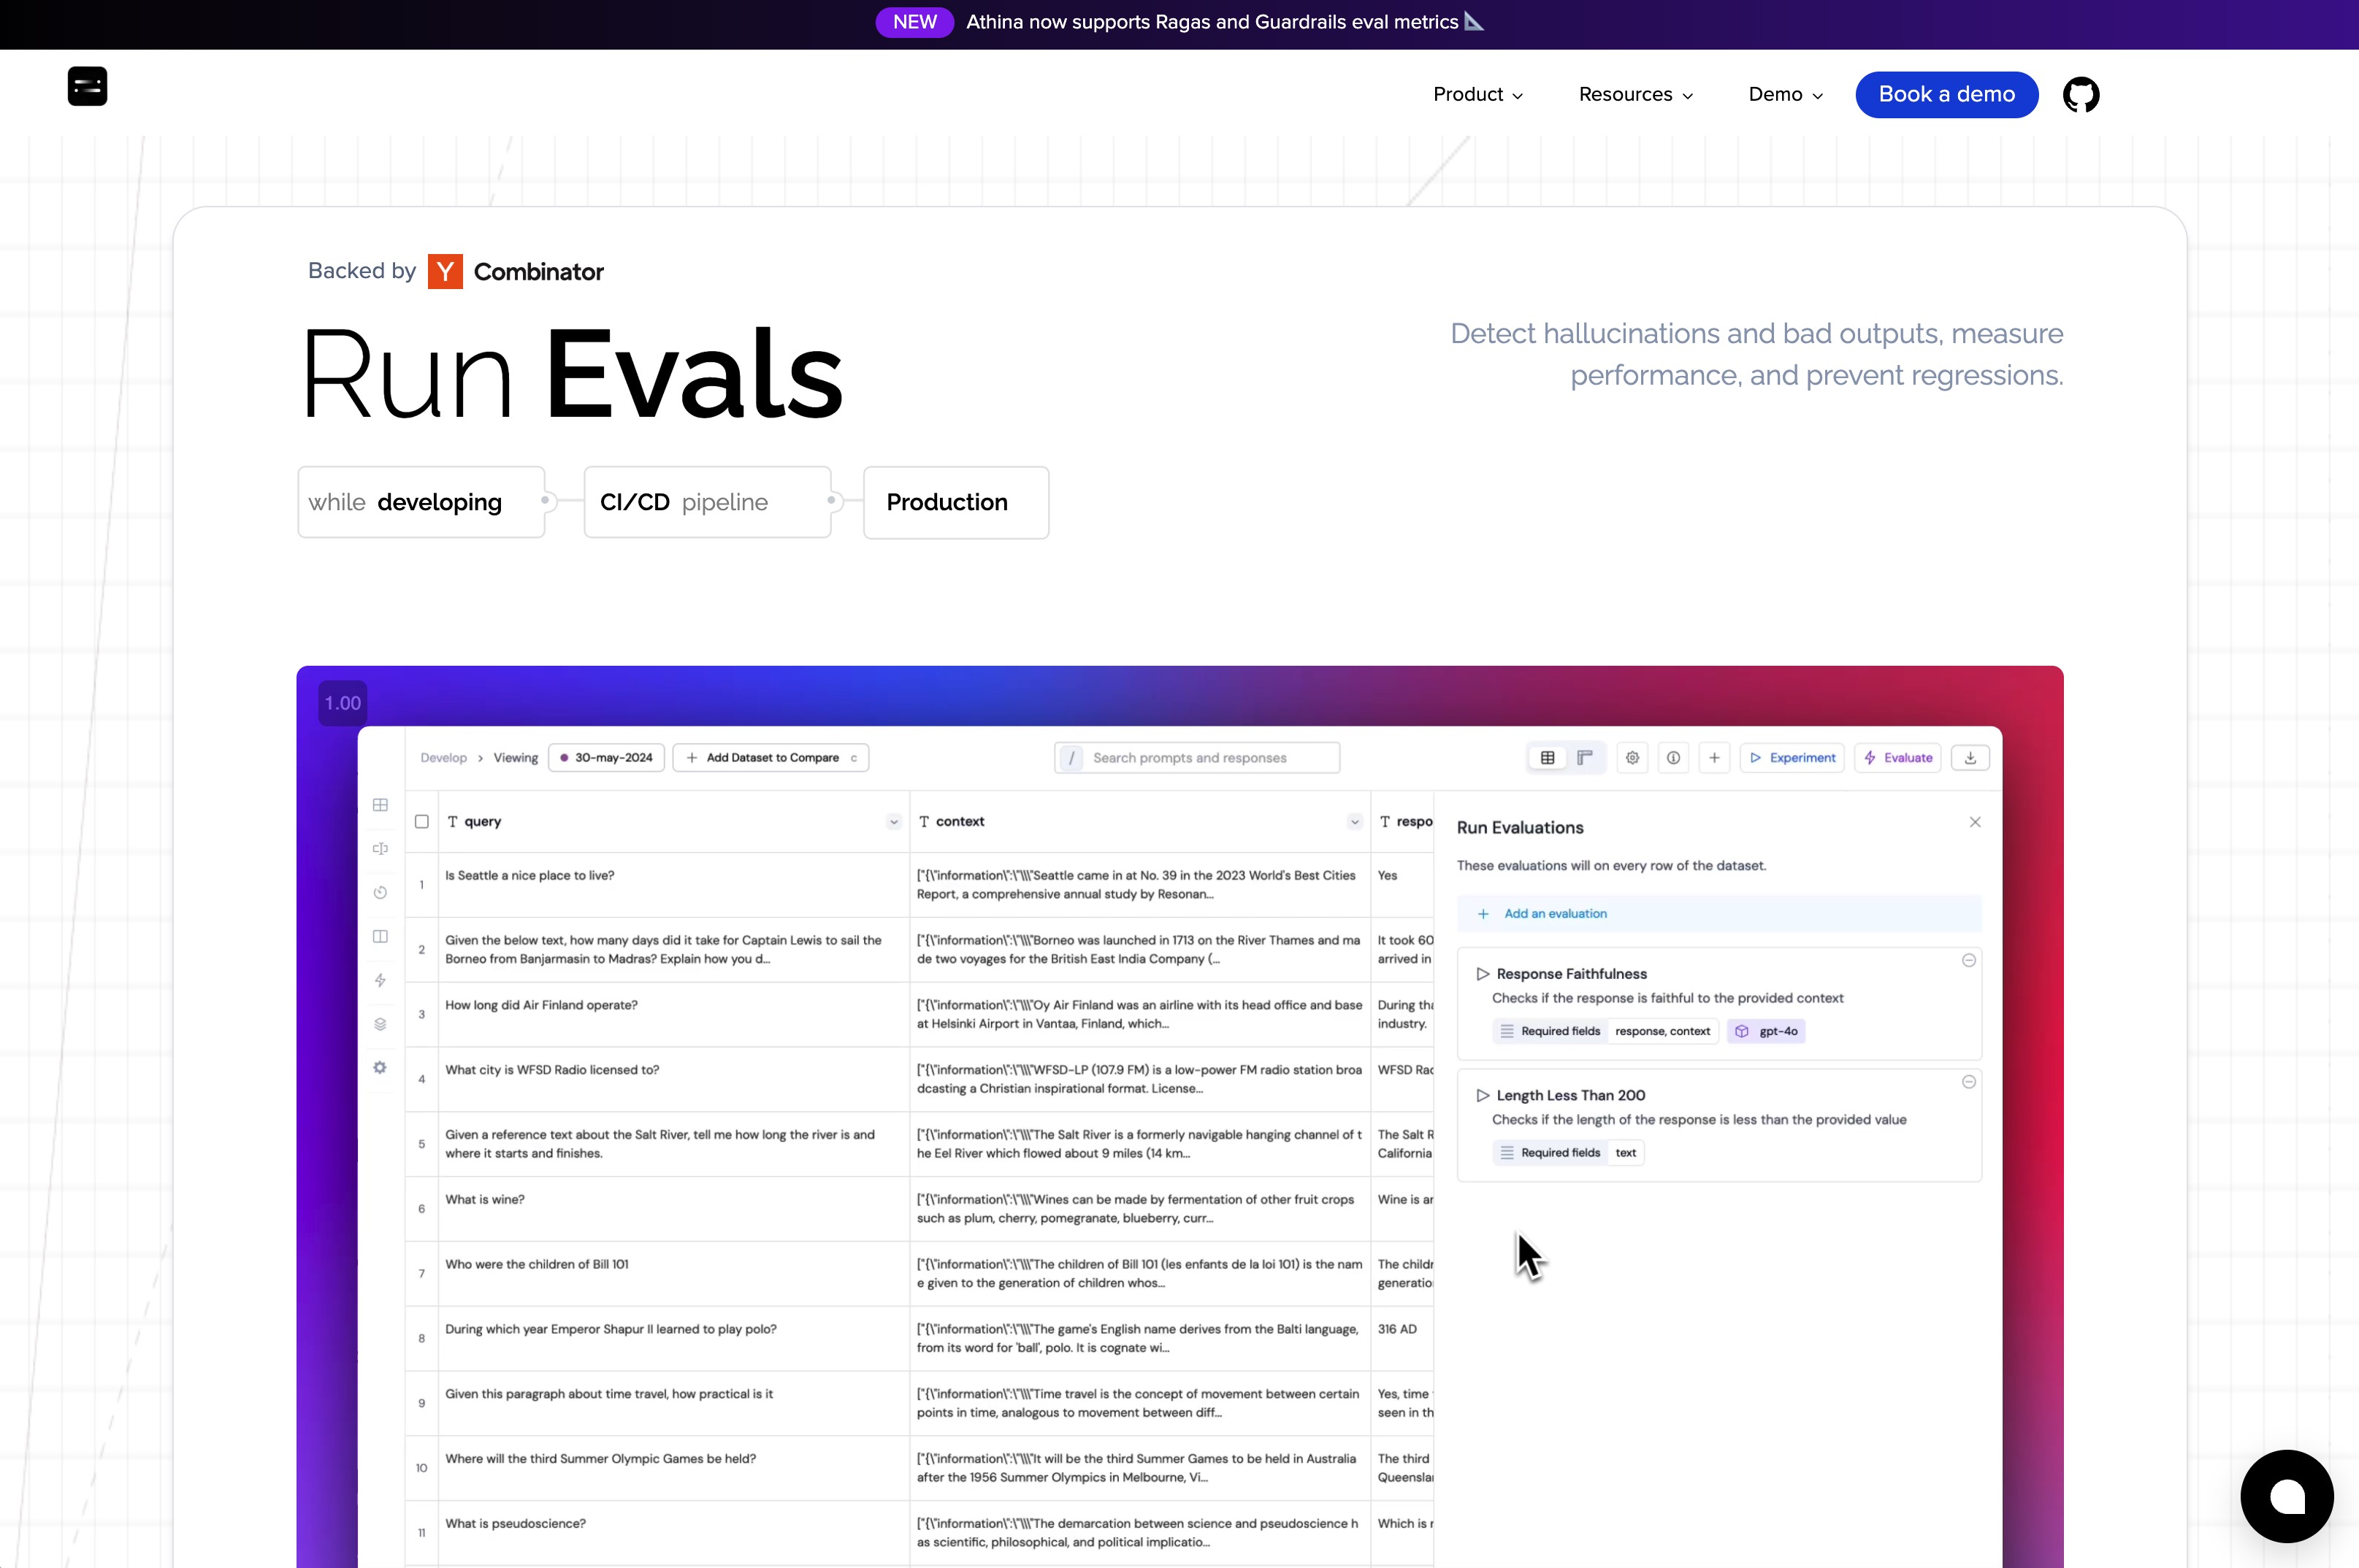This screenshot has height=1568, width=2359.
Task: Close the Run Evaluations panel
Action: [x=1974, y=822]
